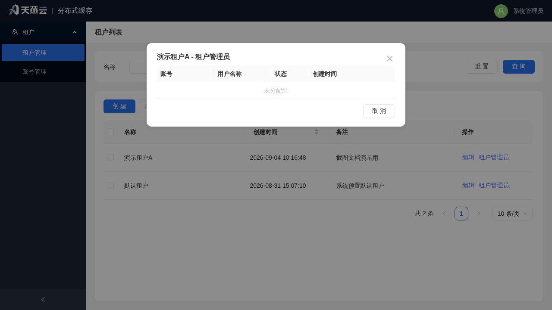Image resolution: width=552 pixels, height=310 pixels.
Task: Check the checkbox for 演示租户A row
Action: tap(110, 158)
